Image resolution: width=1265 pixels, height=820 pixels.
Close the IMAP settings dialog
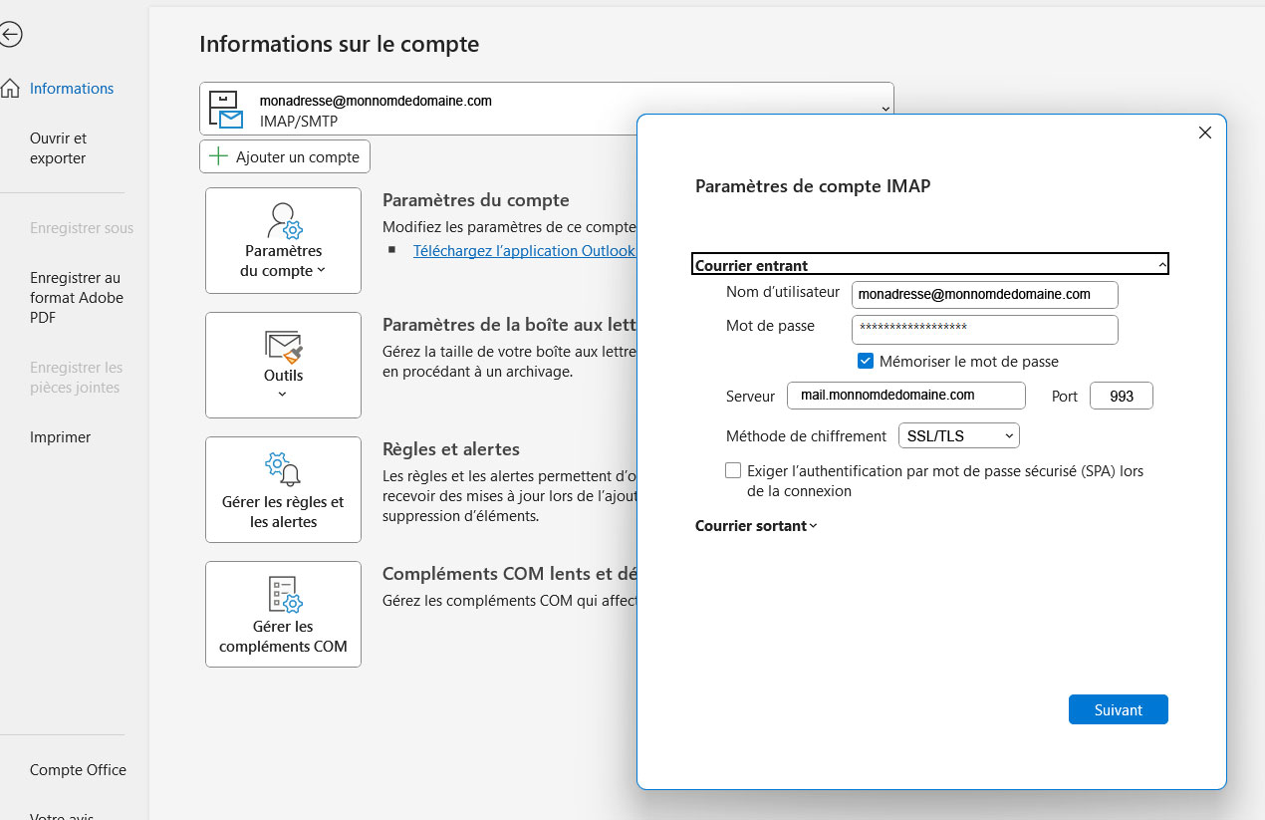[x=1204, y=133]
